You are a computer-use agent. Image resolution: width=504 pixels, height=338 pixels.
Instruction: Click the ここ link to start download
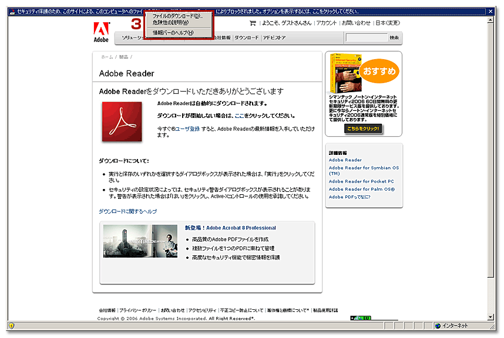(240, 116)
